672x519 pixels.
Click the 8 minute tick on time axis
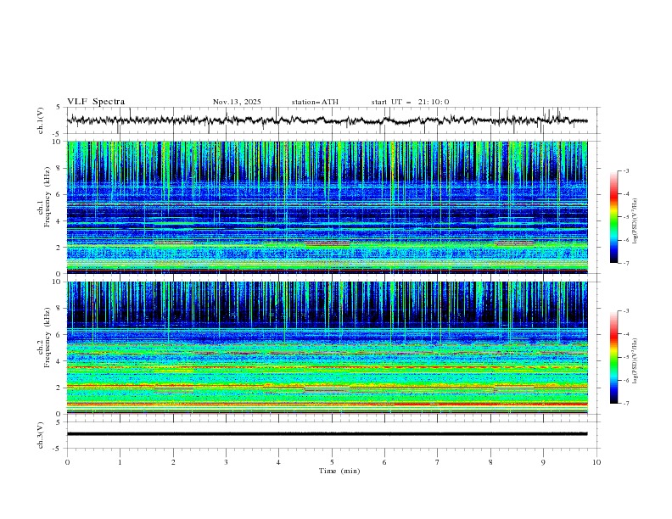(490, 462)
